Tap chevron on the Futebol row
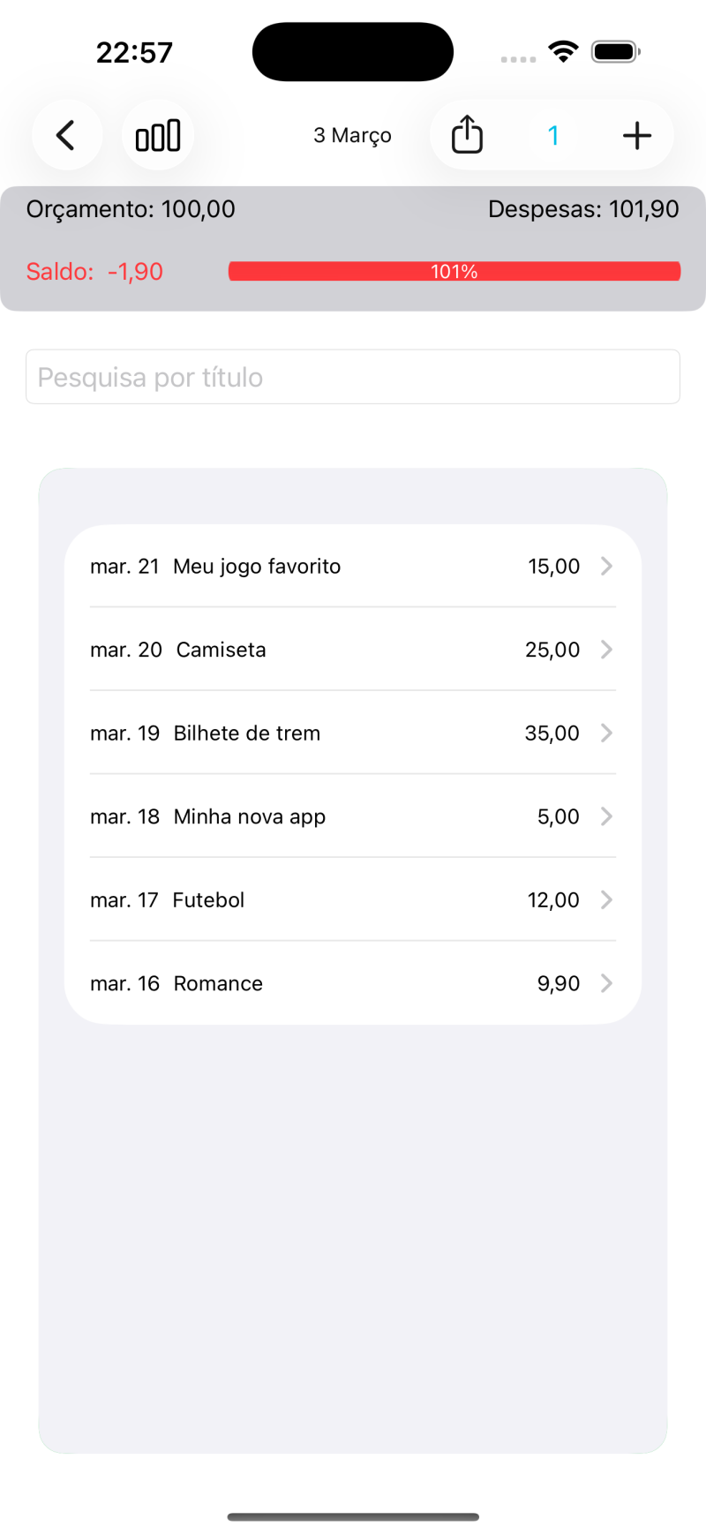The height and width of the screenshot is (1534, 706). pos(606,900)
